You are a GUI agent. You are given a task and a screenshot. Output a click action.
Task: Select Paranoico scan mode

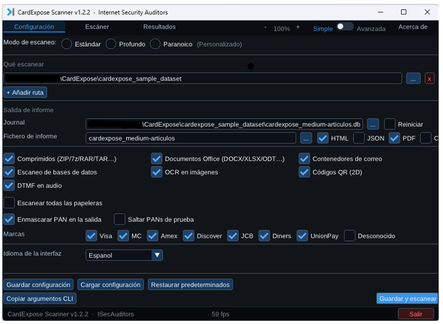[155, 44]
